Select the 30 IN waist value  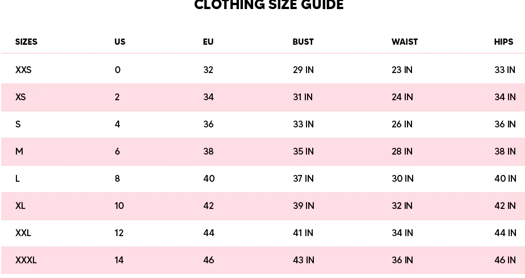403,178
